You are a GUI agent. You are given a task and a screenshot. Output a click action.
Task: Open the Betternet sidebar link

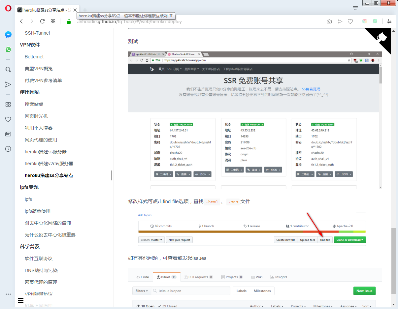[x=34, y=57]
